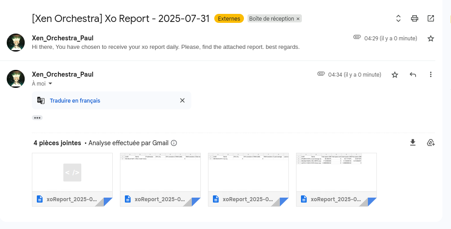Dismiss the translation banner

[x=182, y=100]
